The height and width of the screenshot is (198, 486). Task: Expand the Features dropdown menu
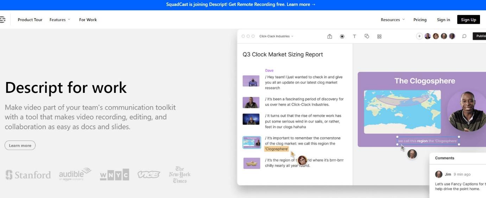click(60, 20)
